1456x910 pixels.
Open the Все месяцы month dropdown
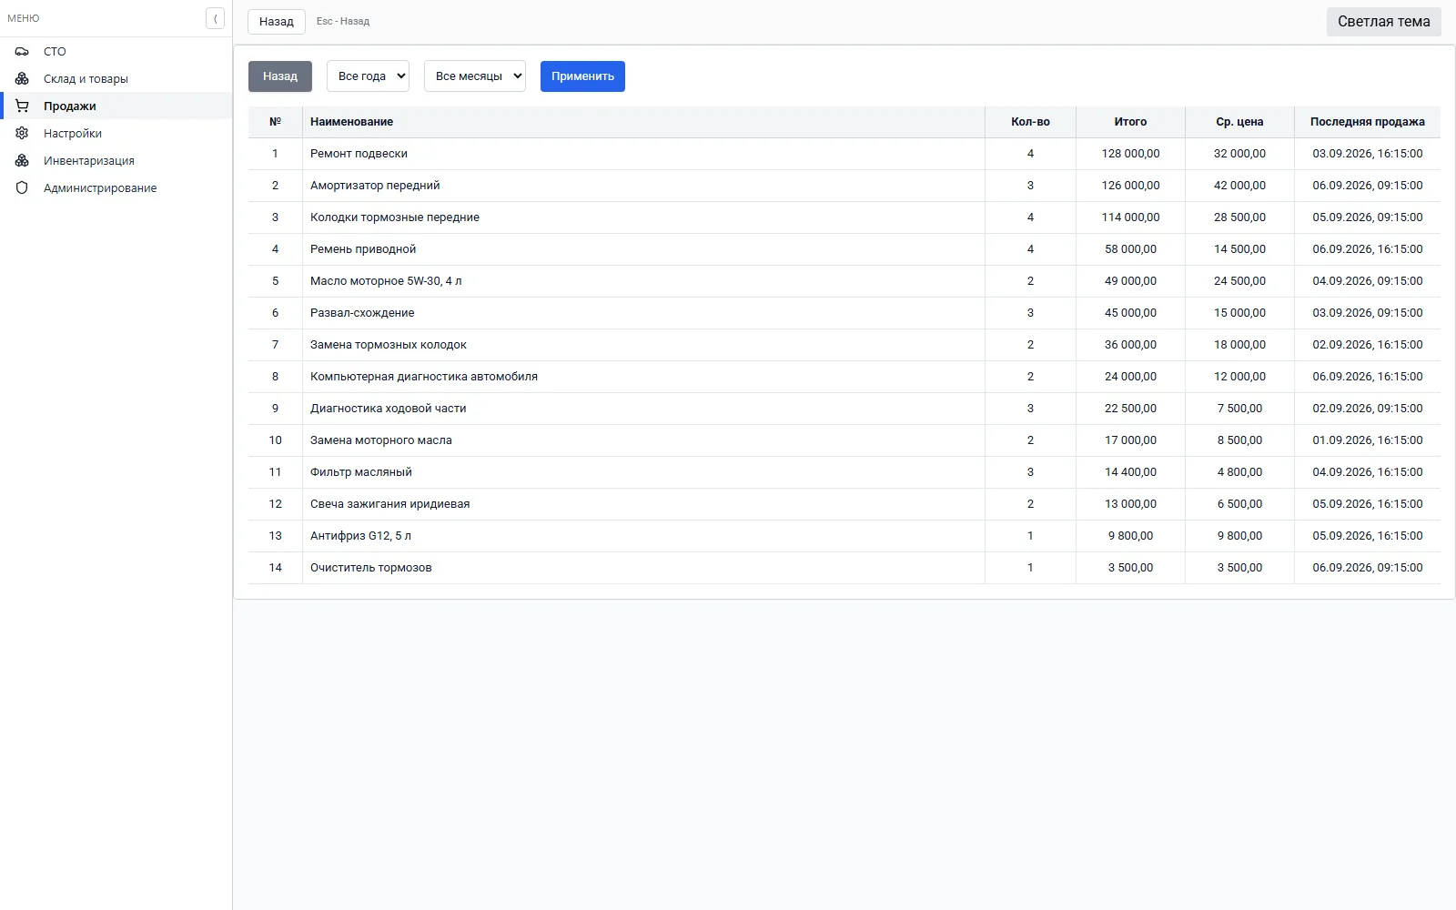tap(475, 76)
